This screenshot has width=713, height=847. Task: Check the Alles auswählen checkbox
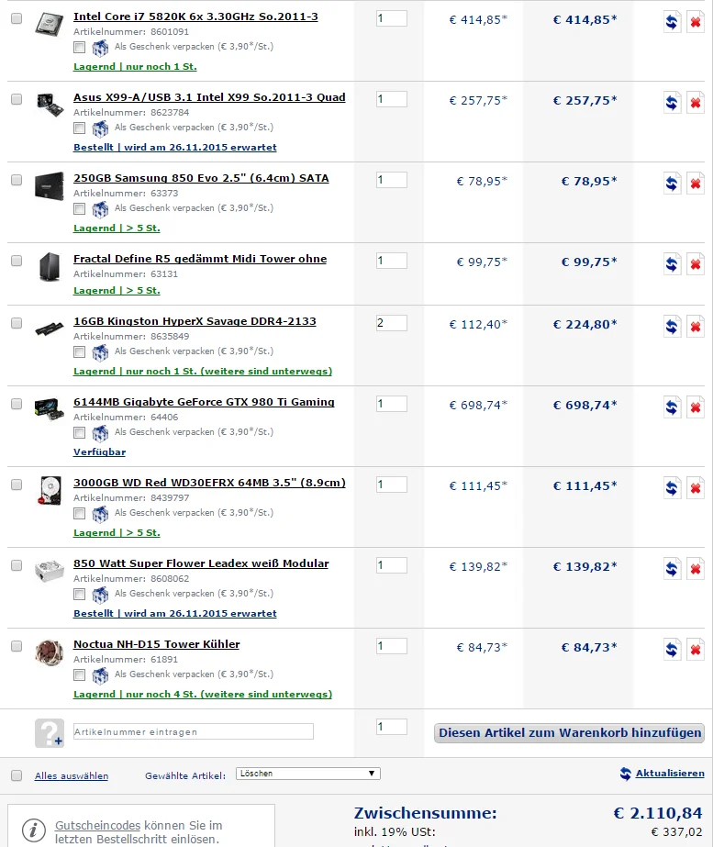coord(17,775)
